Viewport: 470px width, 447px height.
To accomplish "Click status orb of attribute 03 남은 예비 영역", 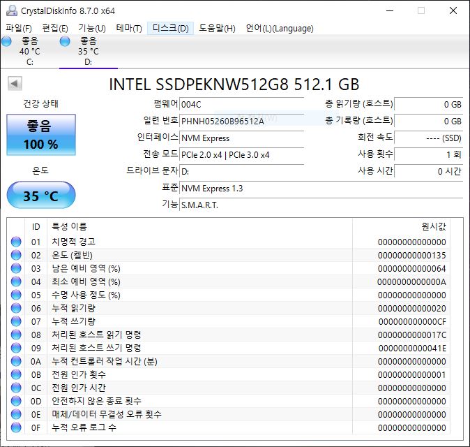I will pos(16,268).
